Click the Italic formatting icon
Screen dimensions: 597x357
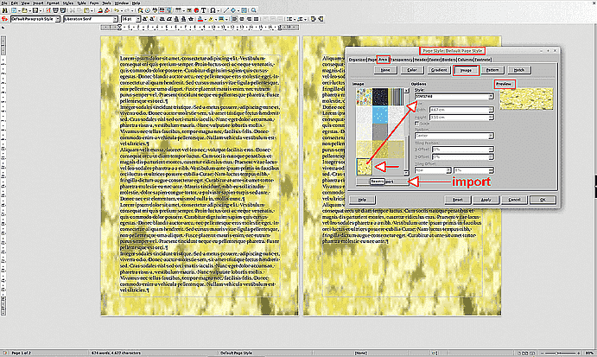click(168, 19)
